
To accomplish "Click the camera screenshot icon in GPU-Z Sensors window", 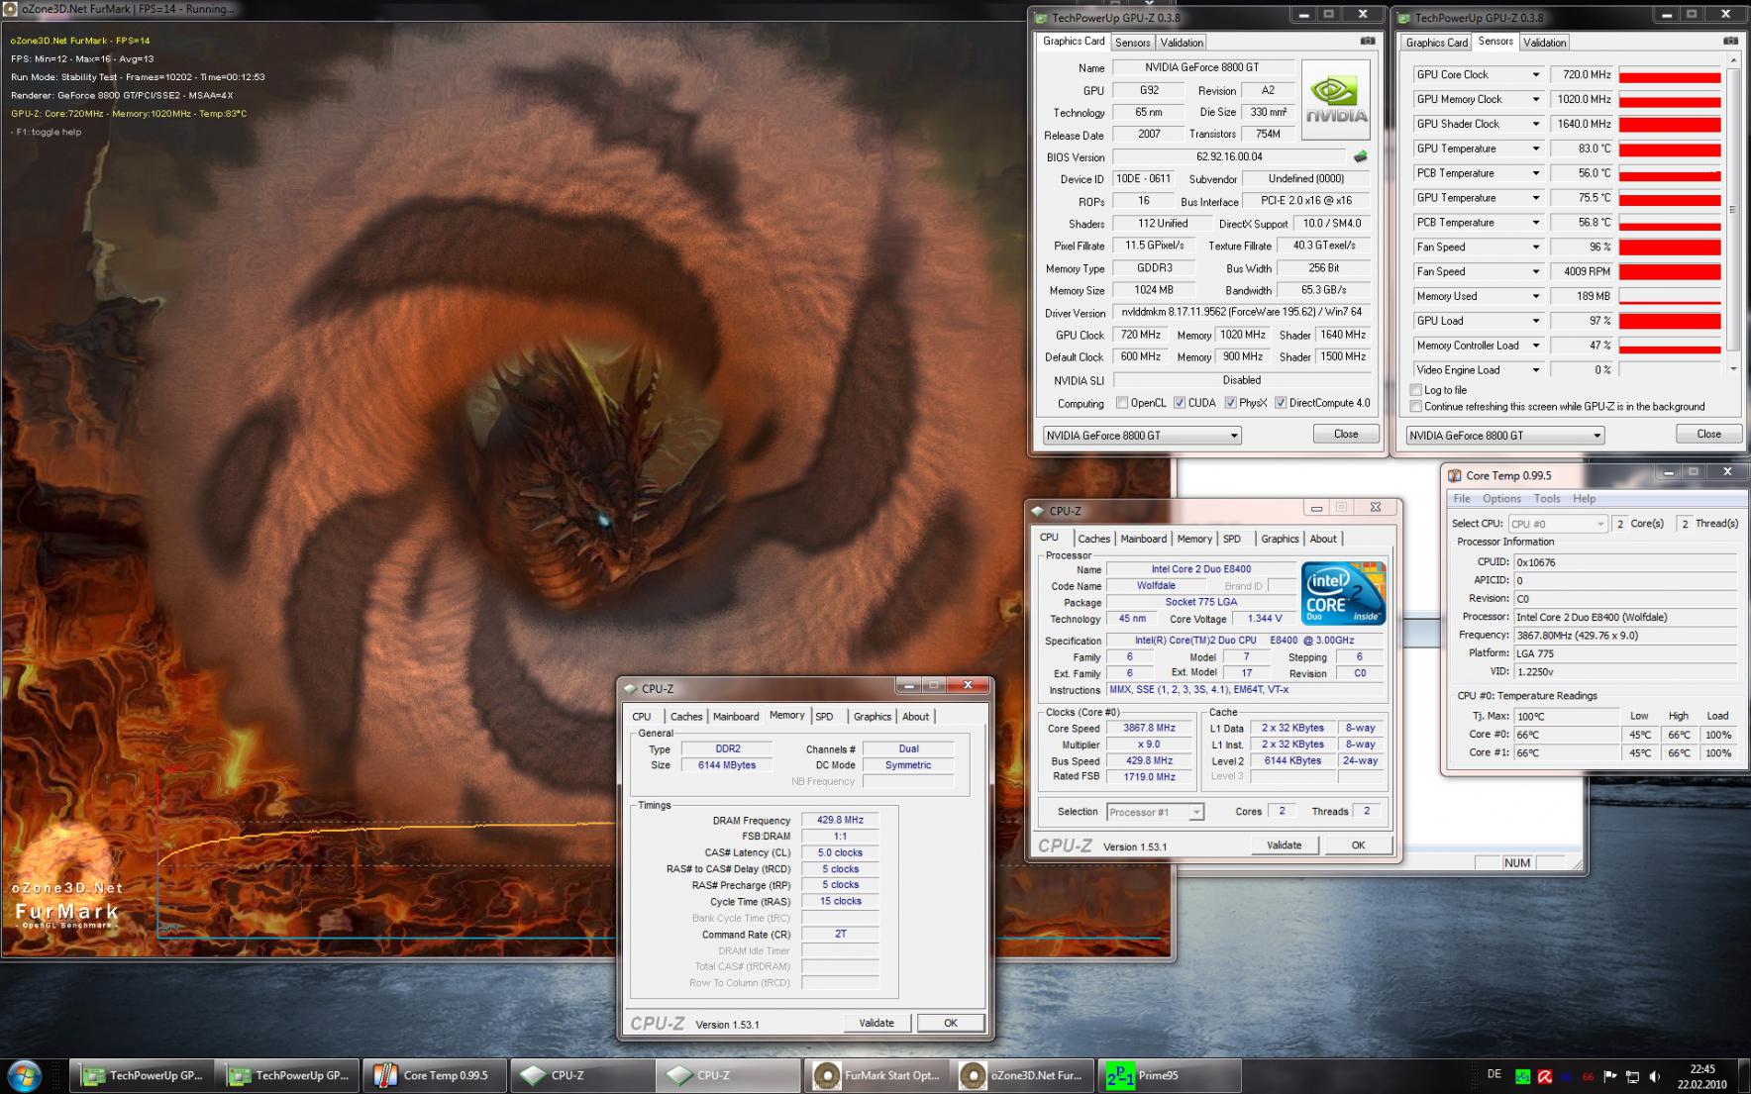I will [1730, 41].
